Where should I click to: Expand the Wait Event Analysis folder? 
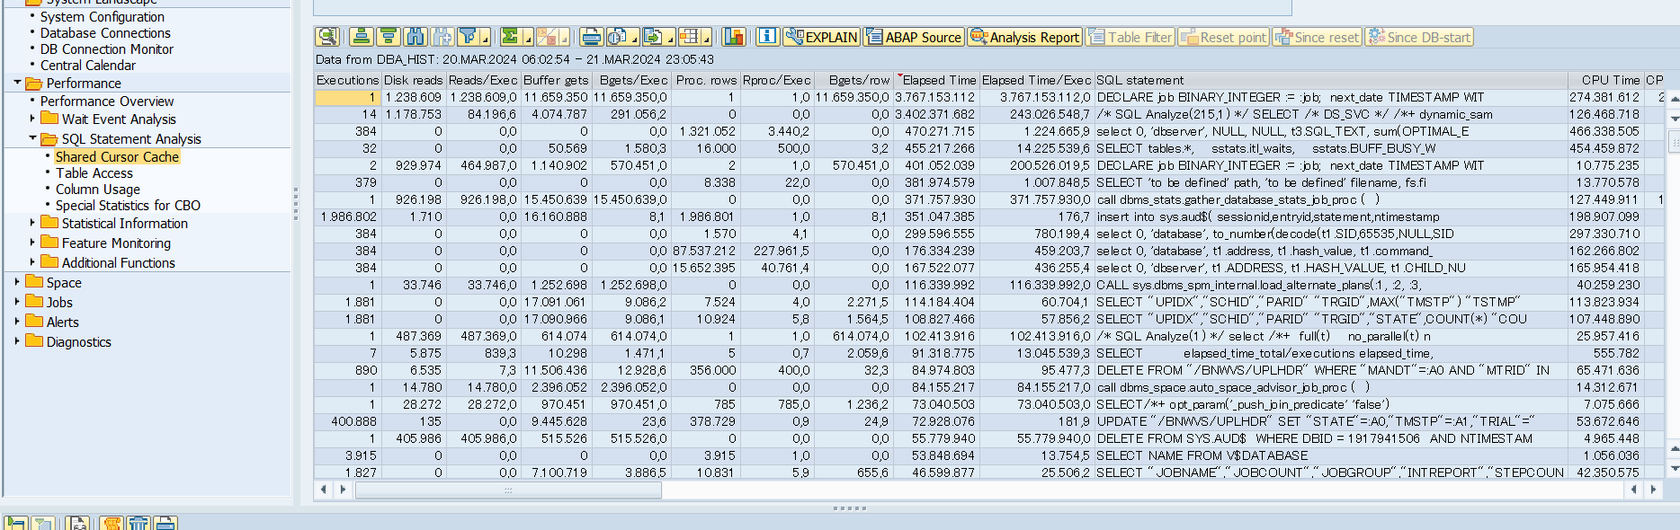coord(32,119)
